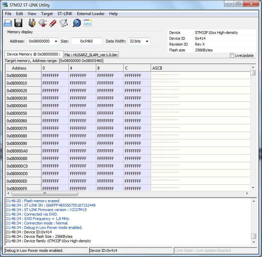The image size is (262, 257).
Task: Click the Save file floppy icon
Action: (x=18, y=23)
